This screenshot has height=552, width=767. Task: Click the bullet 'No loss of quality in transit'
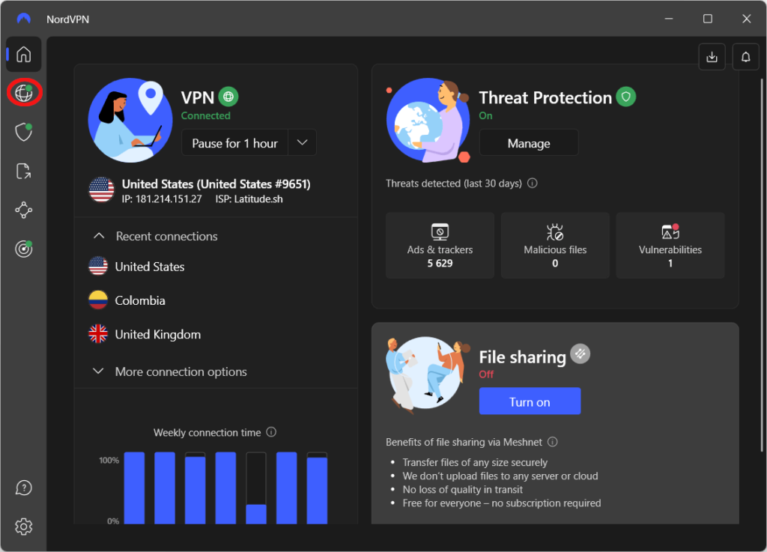462,489
